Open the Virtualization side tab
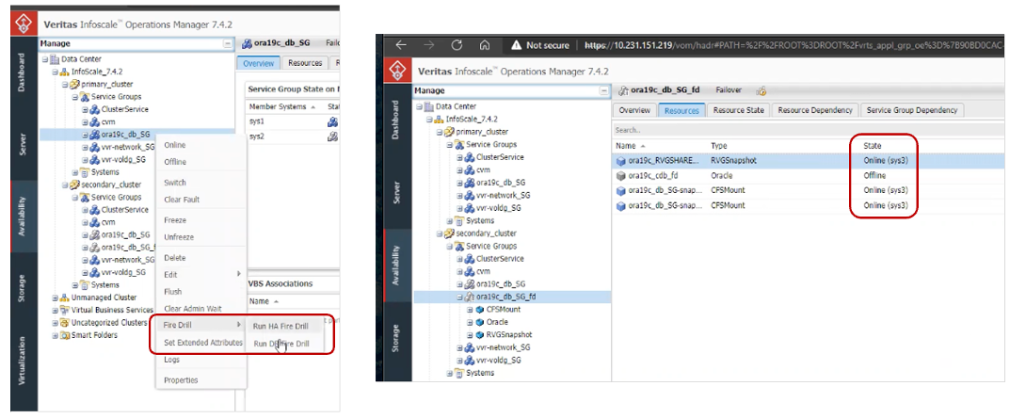This screenshot has width=1026, height=418. (24, 362)
